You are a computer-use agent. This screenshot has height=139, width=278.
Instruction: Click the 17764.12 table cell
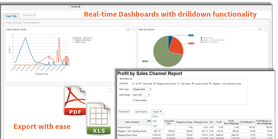[157, 135]
